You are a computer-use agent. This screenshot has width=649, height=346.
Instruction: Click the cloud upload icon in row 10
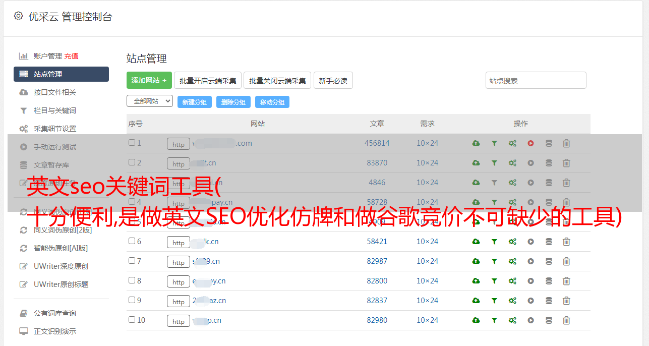pos(476,320)
